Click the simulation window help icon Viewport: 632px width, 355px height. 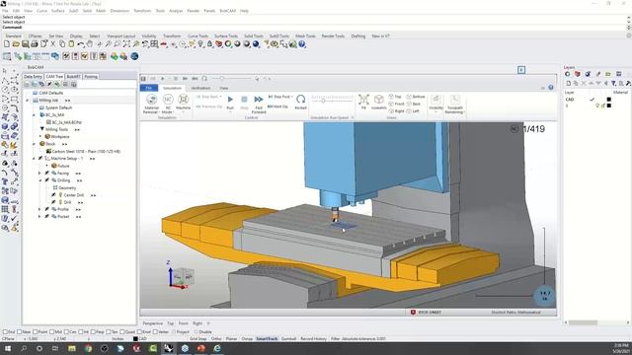[551, 88]
